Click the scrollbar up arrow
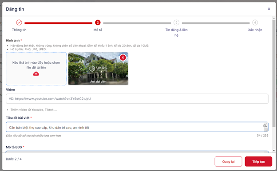 coord(274,18)
